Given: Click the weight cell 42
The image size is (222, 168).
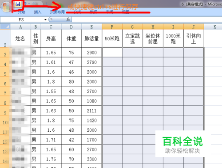Looking at the screenshot, I should (71, 140).
